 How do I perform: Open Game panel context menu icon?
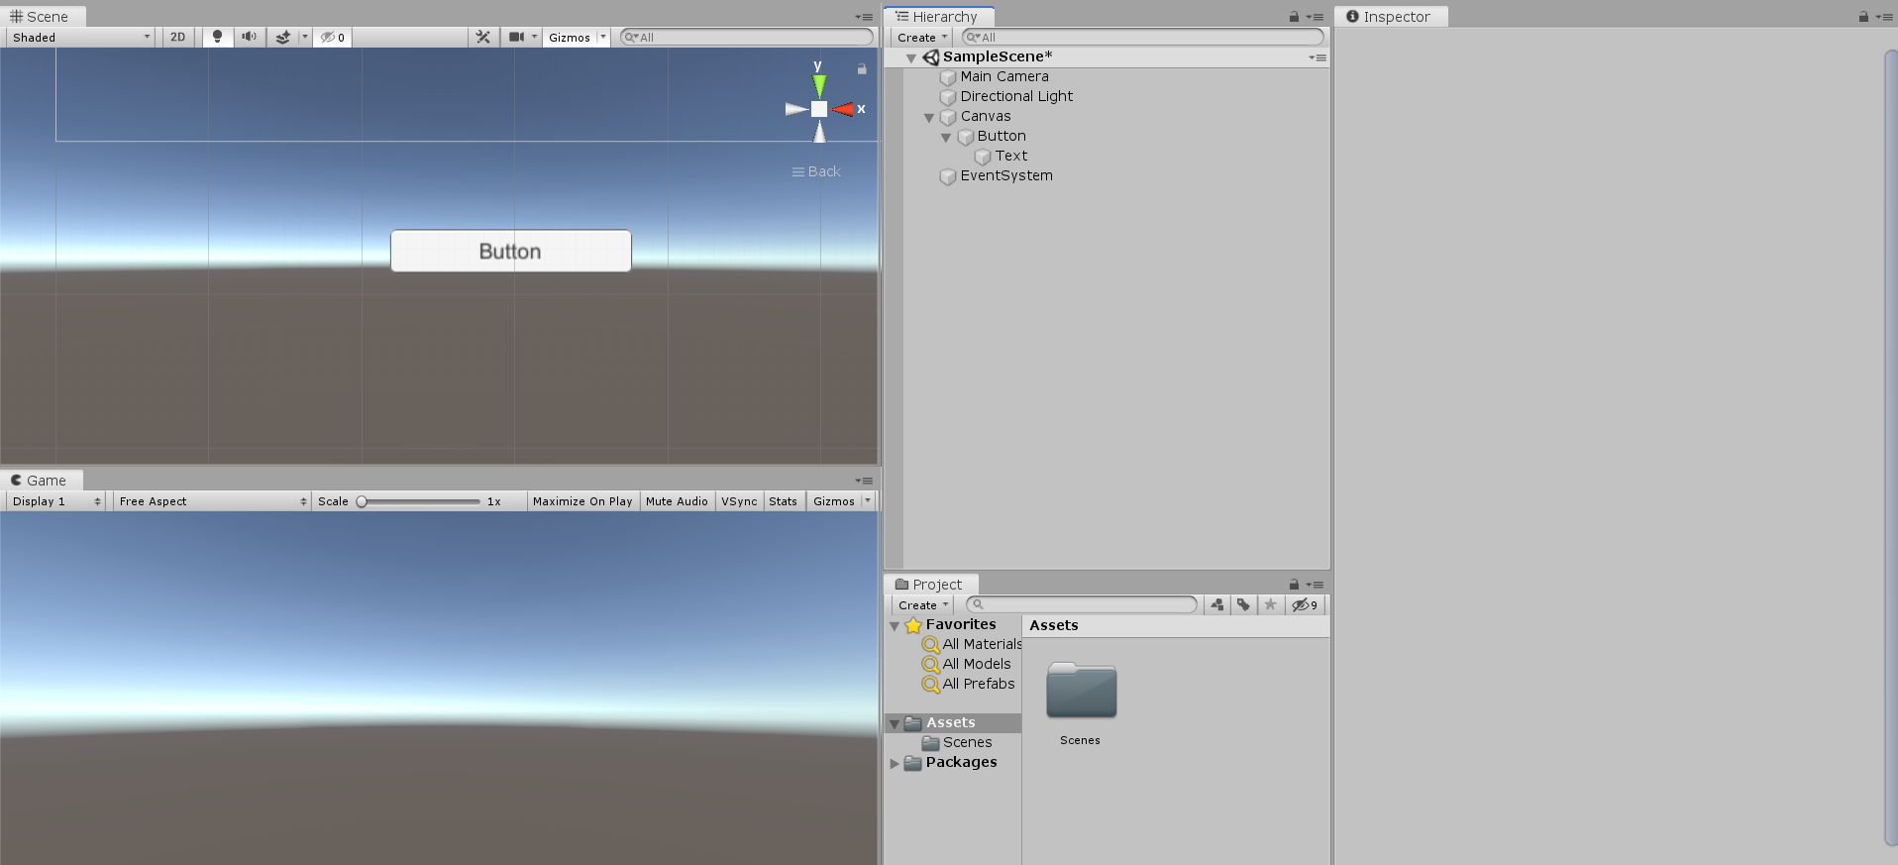pyautogui.click(x=864, y=481)
